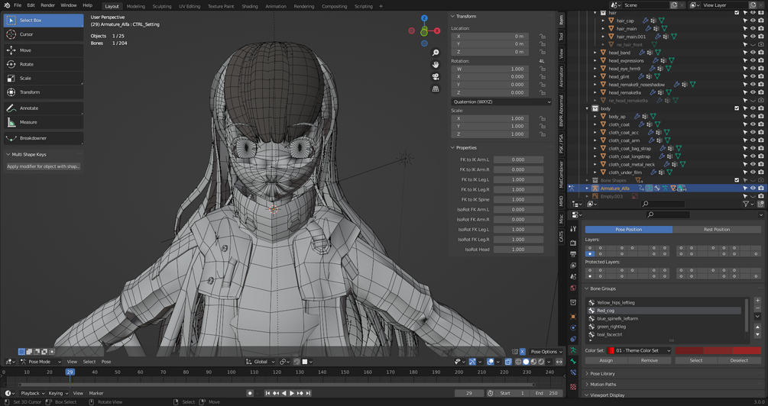This screenshot has width=768, height=406.
Task: Expand the Pose Library panel
Action: point(602,374)
